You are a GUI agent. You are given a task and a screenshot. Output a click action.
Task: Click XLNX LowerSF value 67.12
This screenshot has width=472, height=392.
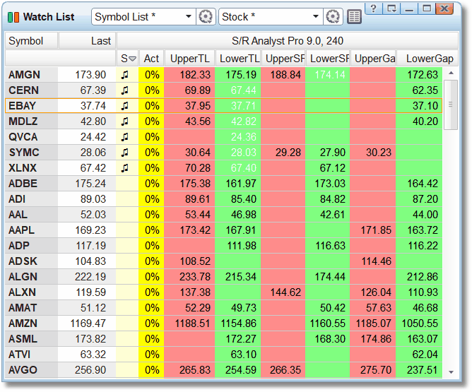332,168
